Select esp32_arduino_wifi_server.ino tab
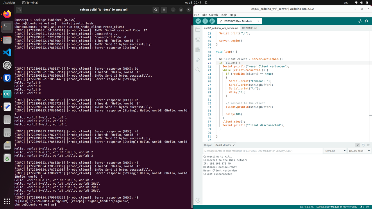 click(221, 28)
